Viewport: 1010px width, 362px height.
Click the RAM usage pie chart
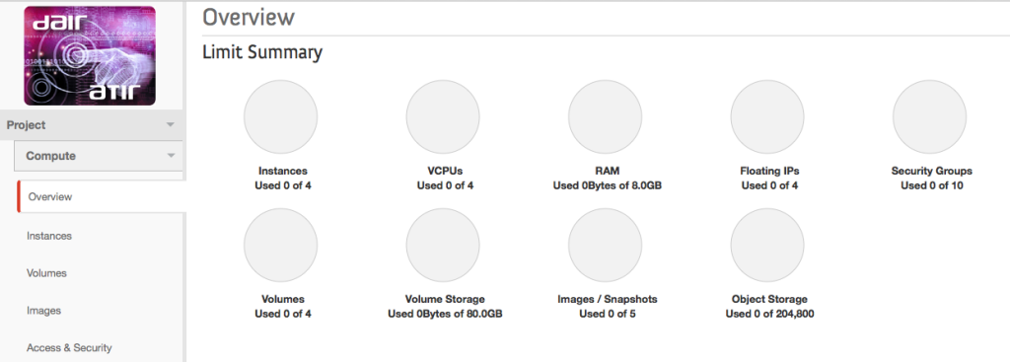click(x=605, y=116)
